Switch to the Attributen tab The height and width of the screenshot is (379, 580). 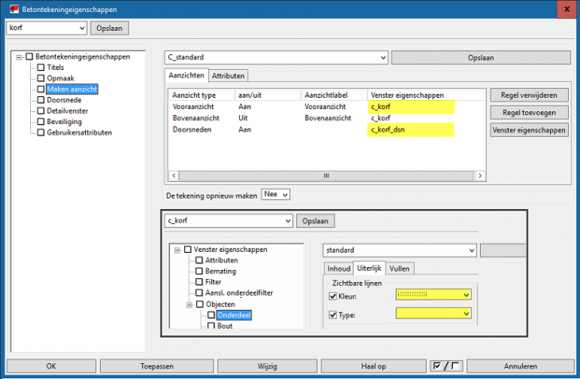229,75
